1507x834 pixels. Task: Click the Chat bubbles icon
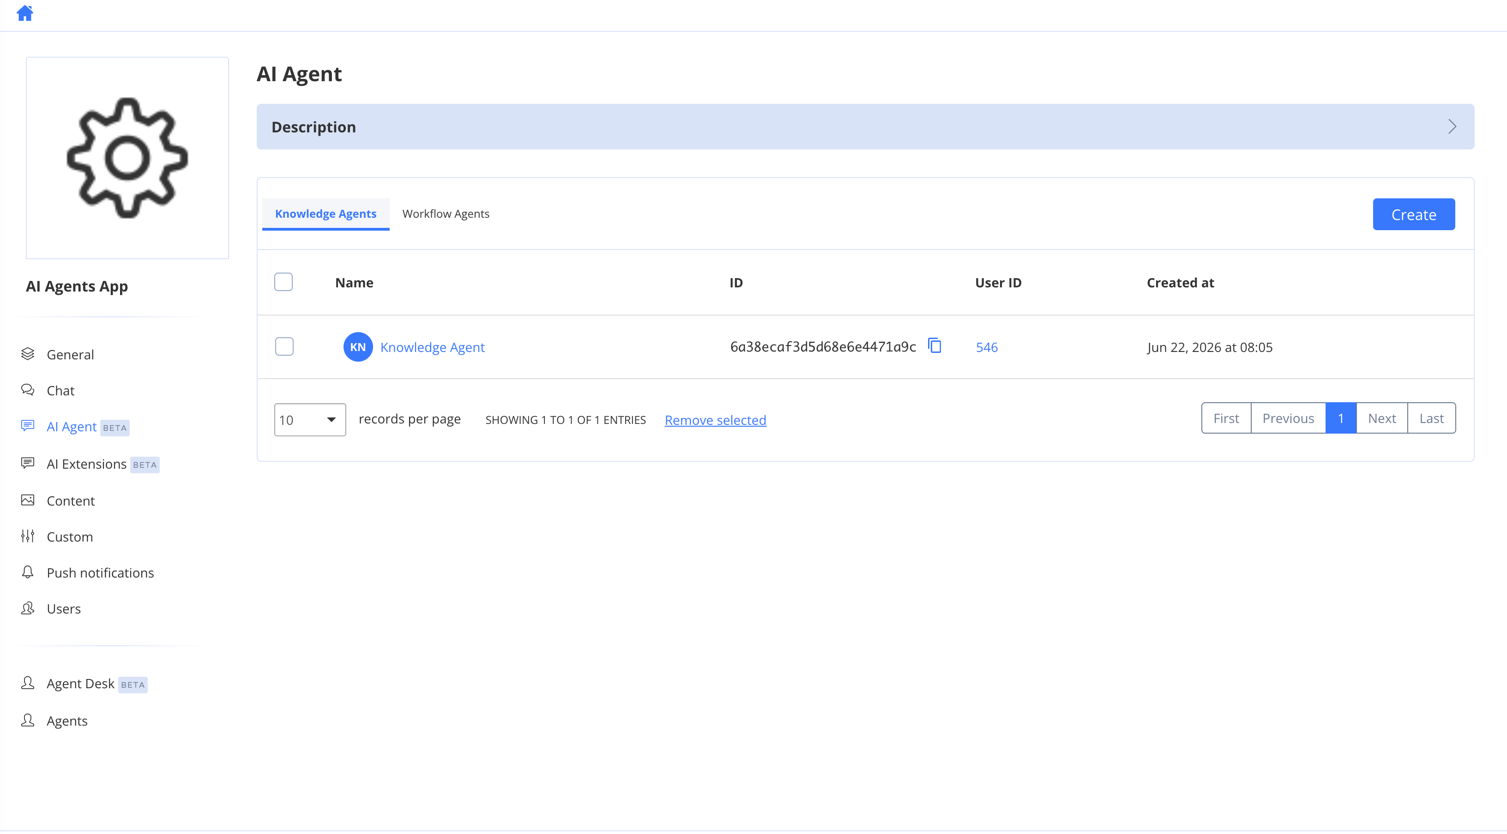[x=28, y=390]
